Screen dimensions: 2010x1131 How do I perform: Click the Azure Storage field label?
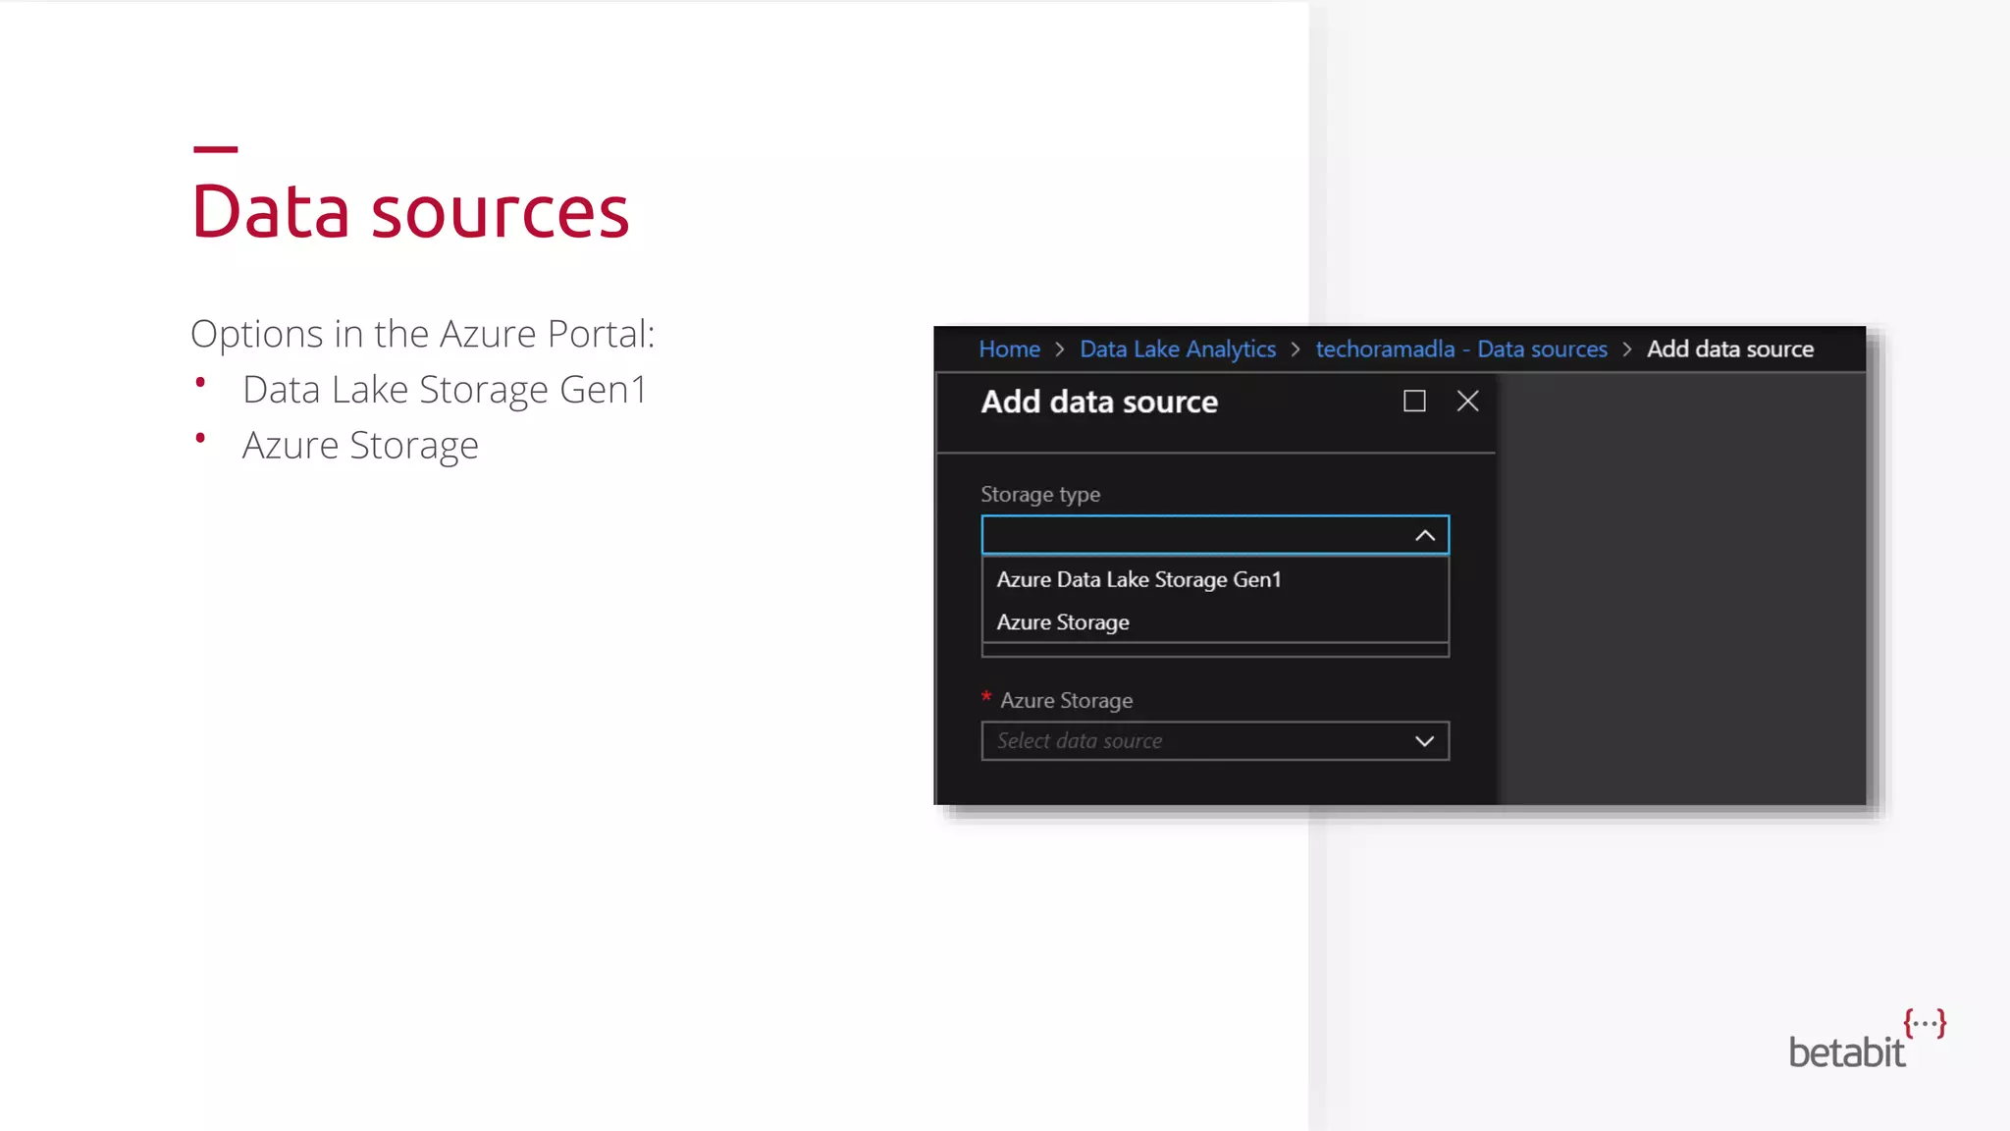(1066, 701)
